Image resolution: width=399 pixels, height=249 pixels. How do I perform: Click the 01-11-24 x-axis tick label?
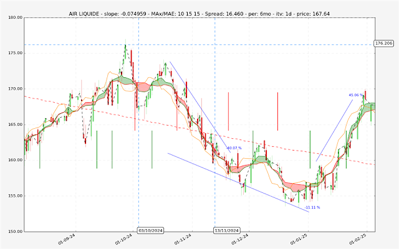[x=181, y=238]
